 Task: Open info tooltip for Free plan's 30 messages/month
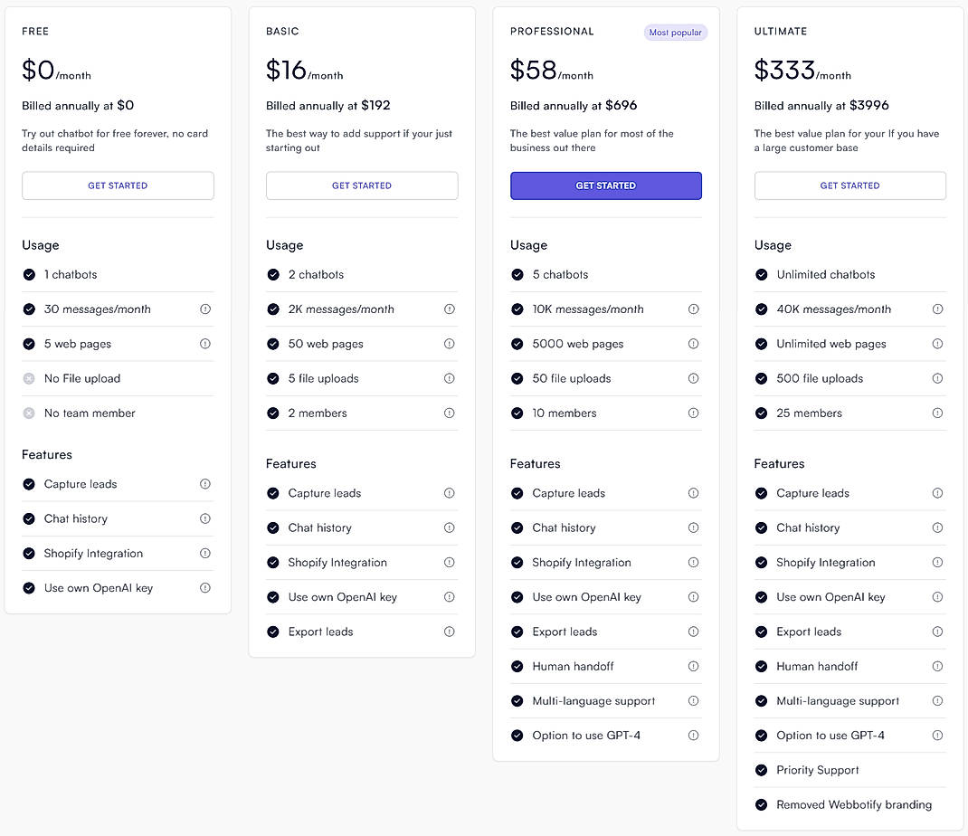205,309
